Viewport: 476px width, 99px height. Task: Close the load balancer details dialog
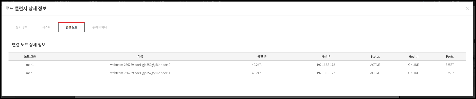tap(467, 8)
